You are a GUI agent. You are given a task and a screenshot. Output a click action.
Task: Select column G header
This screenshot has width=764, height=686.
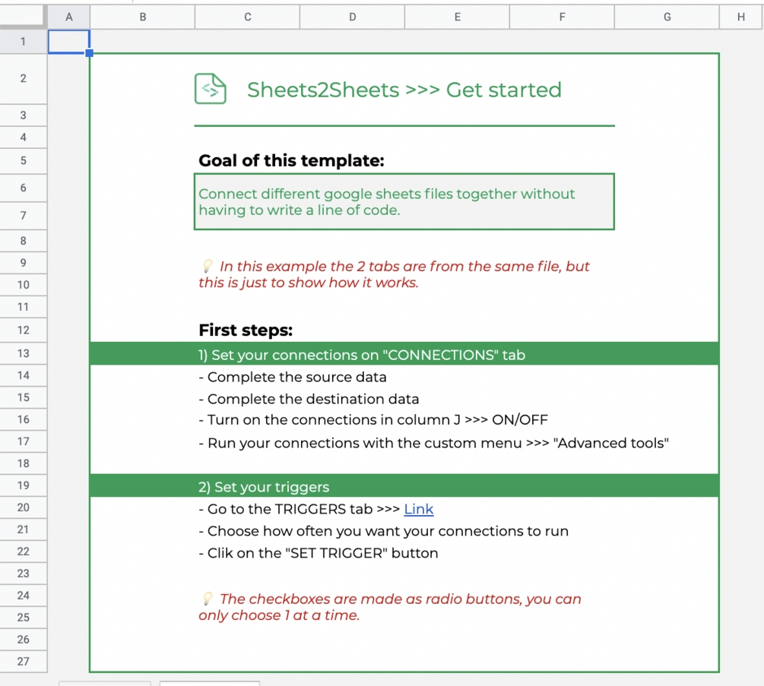pos(667,17)
